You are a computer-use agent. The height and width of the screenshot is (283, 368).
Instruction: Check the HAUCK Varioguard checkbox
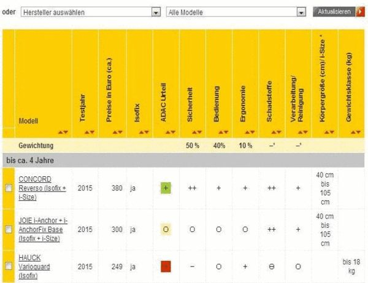point(9,266)
